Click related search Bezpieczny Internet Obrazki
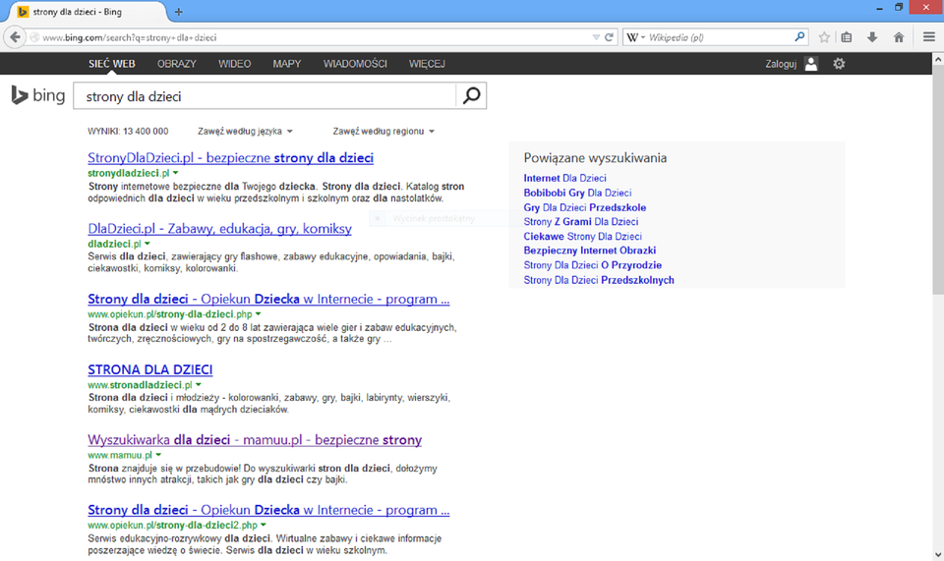Viewport: 944px width, 561px height. pyautogui.click(x=589, y=251)
